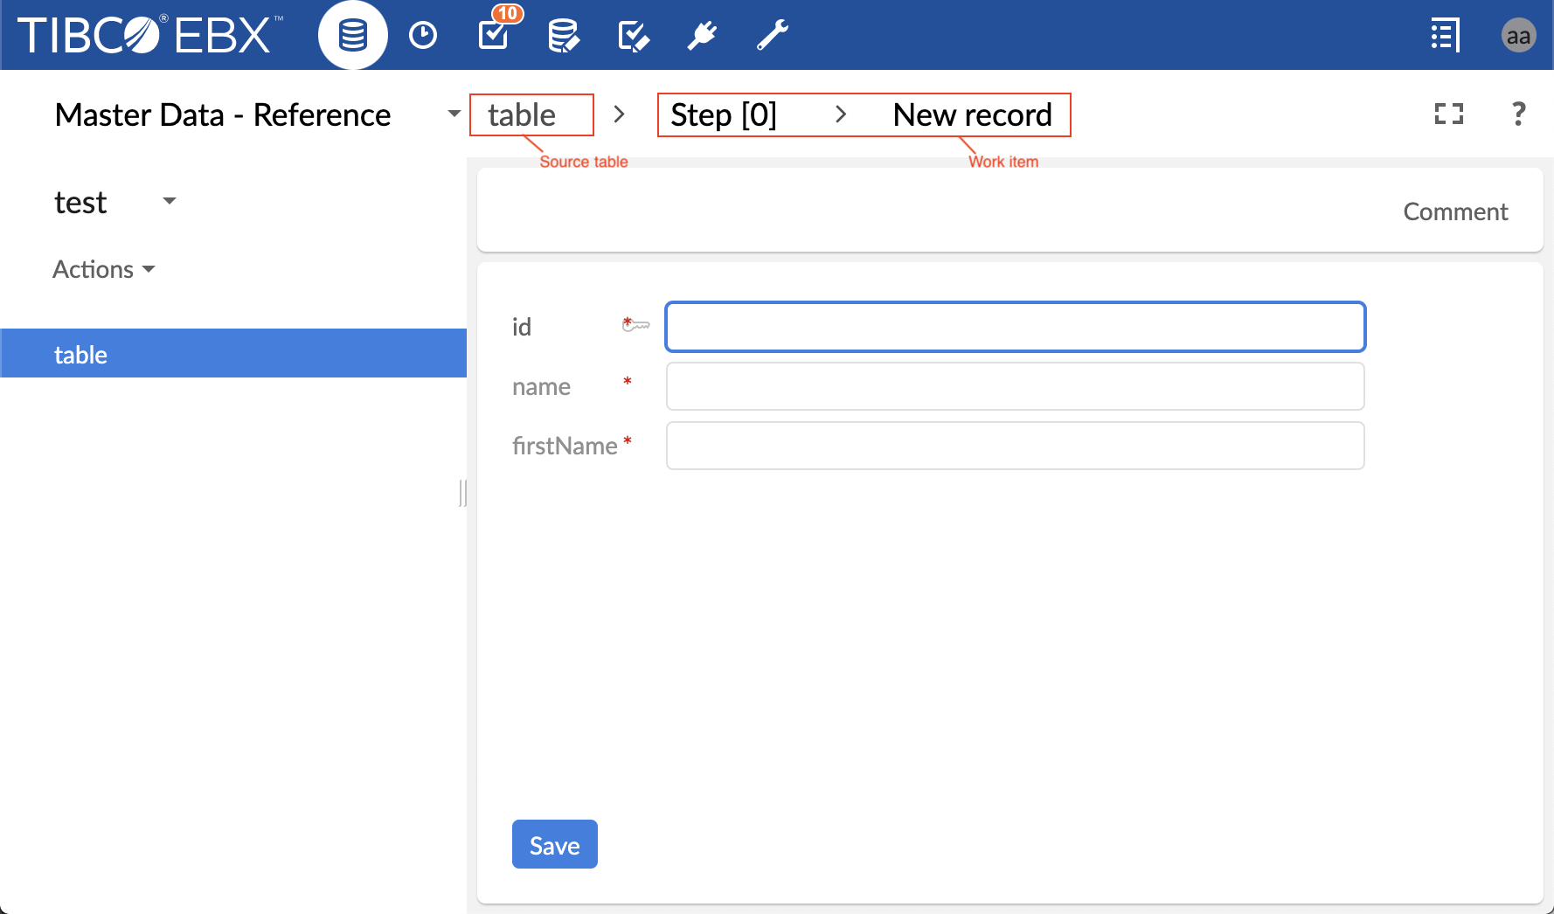Open the question mark help icon
The image size is (1554, 914).
click(1518, 114)
